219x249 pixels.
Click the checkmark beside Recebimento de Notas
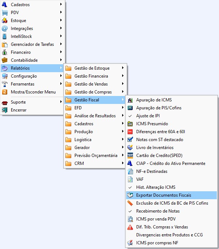click(130, 211)
